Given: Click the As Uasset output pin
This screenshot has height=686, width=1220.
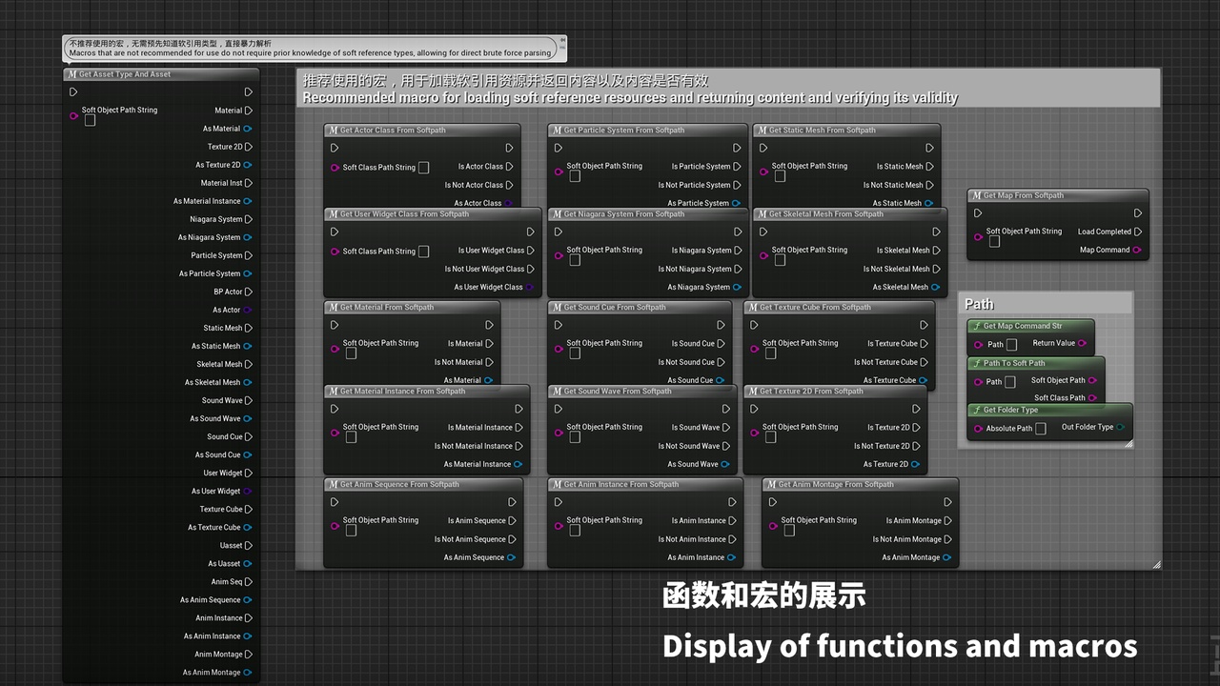Looking at the screenshot, I should (248, 563).
